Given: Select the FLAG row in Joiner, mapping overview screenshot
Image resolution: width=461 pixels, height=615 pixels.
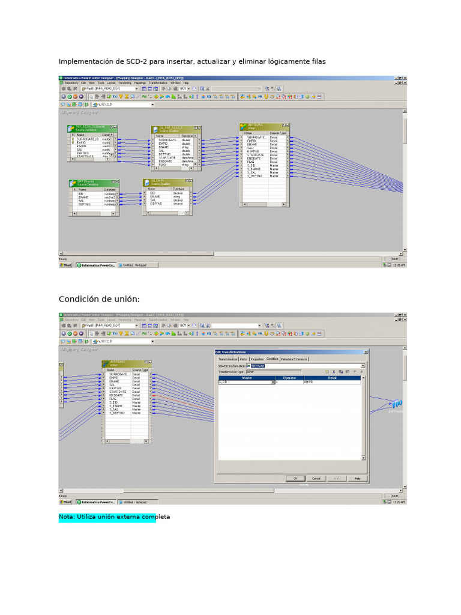Looking at the screenshot, I should click(x=265, y=162).
